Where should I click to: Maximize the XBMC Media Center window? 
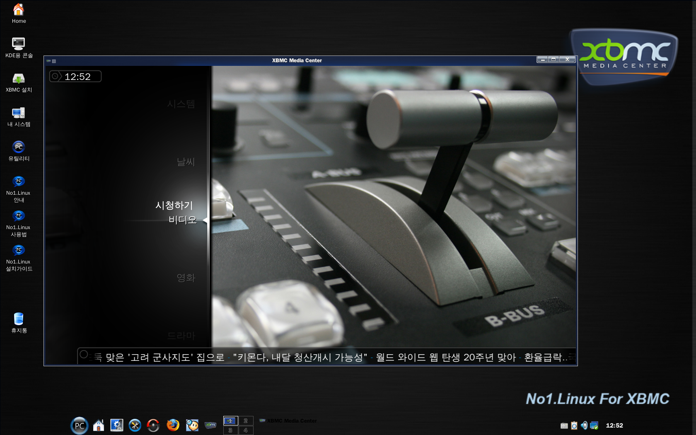[x=553, y=60]
